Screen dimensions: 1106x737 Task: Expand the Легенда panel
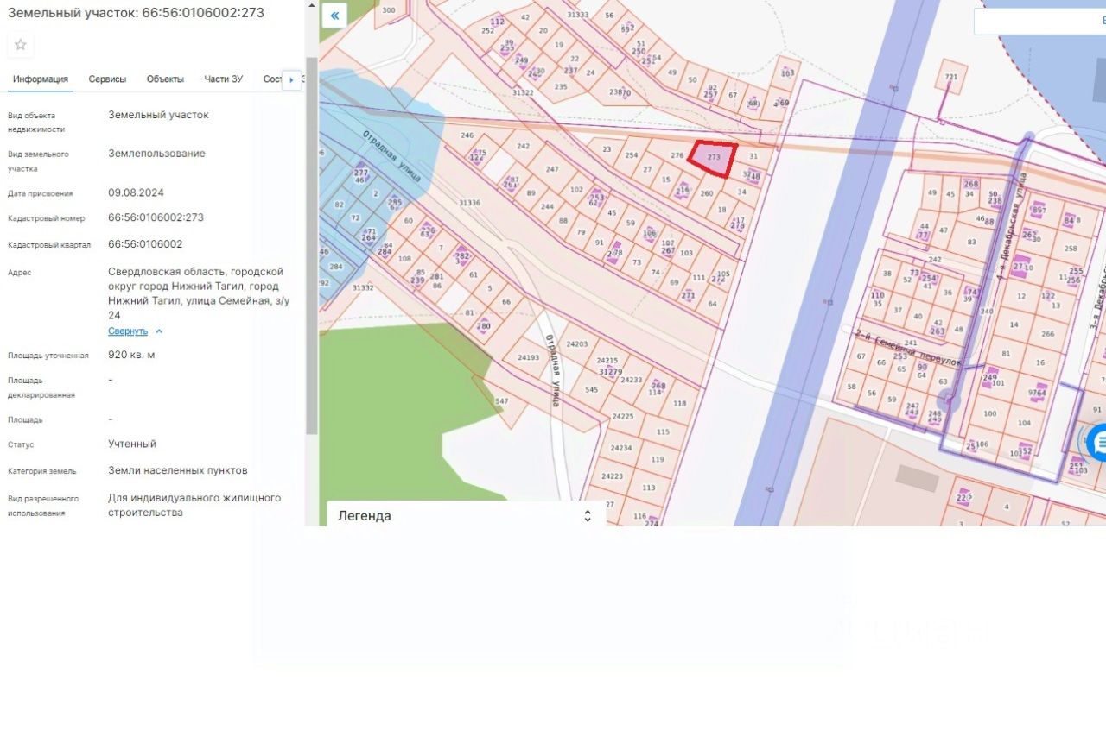point(466,516)
